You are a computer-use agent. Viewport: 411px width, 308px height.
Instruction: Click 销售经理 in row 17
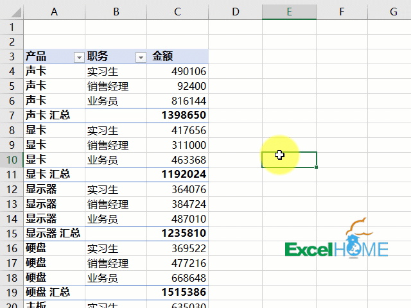(108, 263)
